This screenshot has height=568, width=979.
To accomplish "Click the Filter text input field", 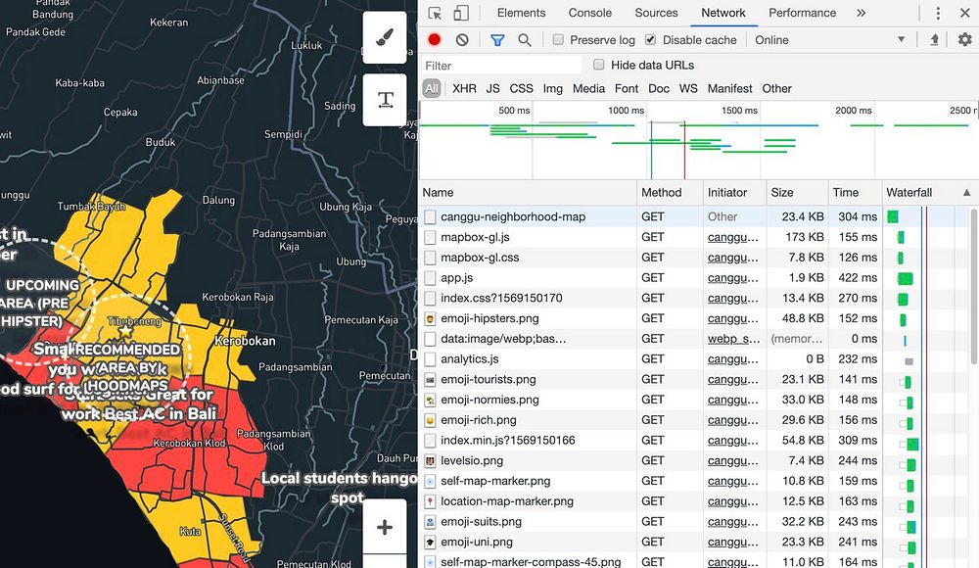I will [501, 66].
